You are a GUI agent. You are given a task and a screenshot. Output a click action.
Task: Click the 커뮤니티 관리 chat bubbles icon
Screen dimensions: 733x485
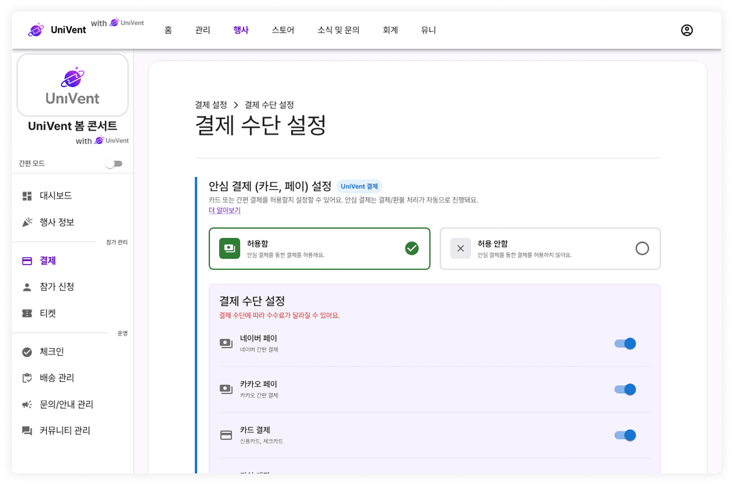tap(27, 431)
